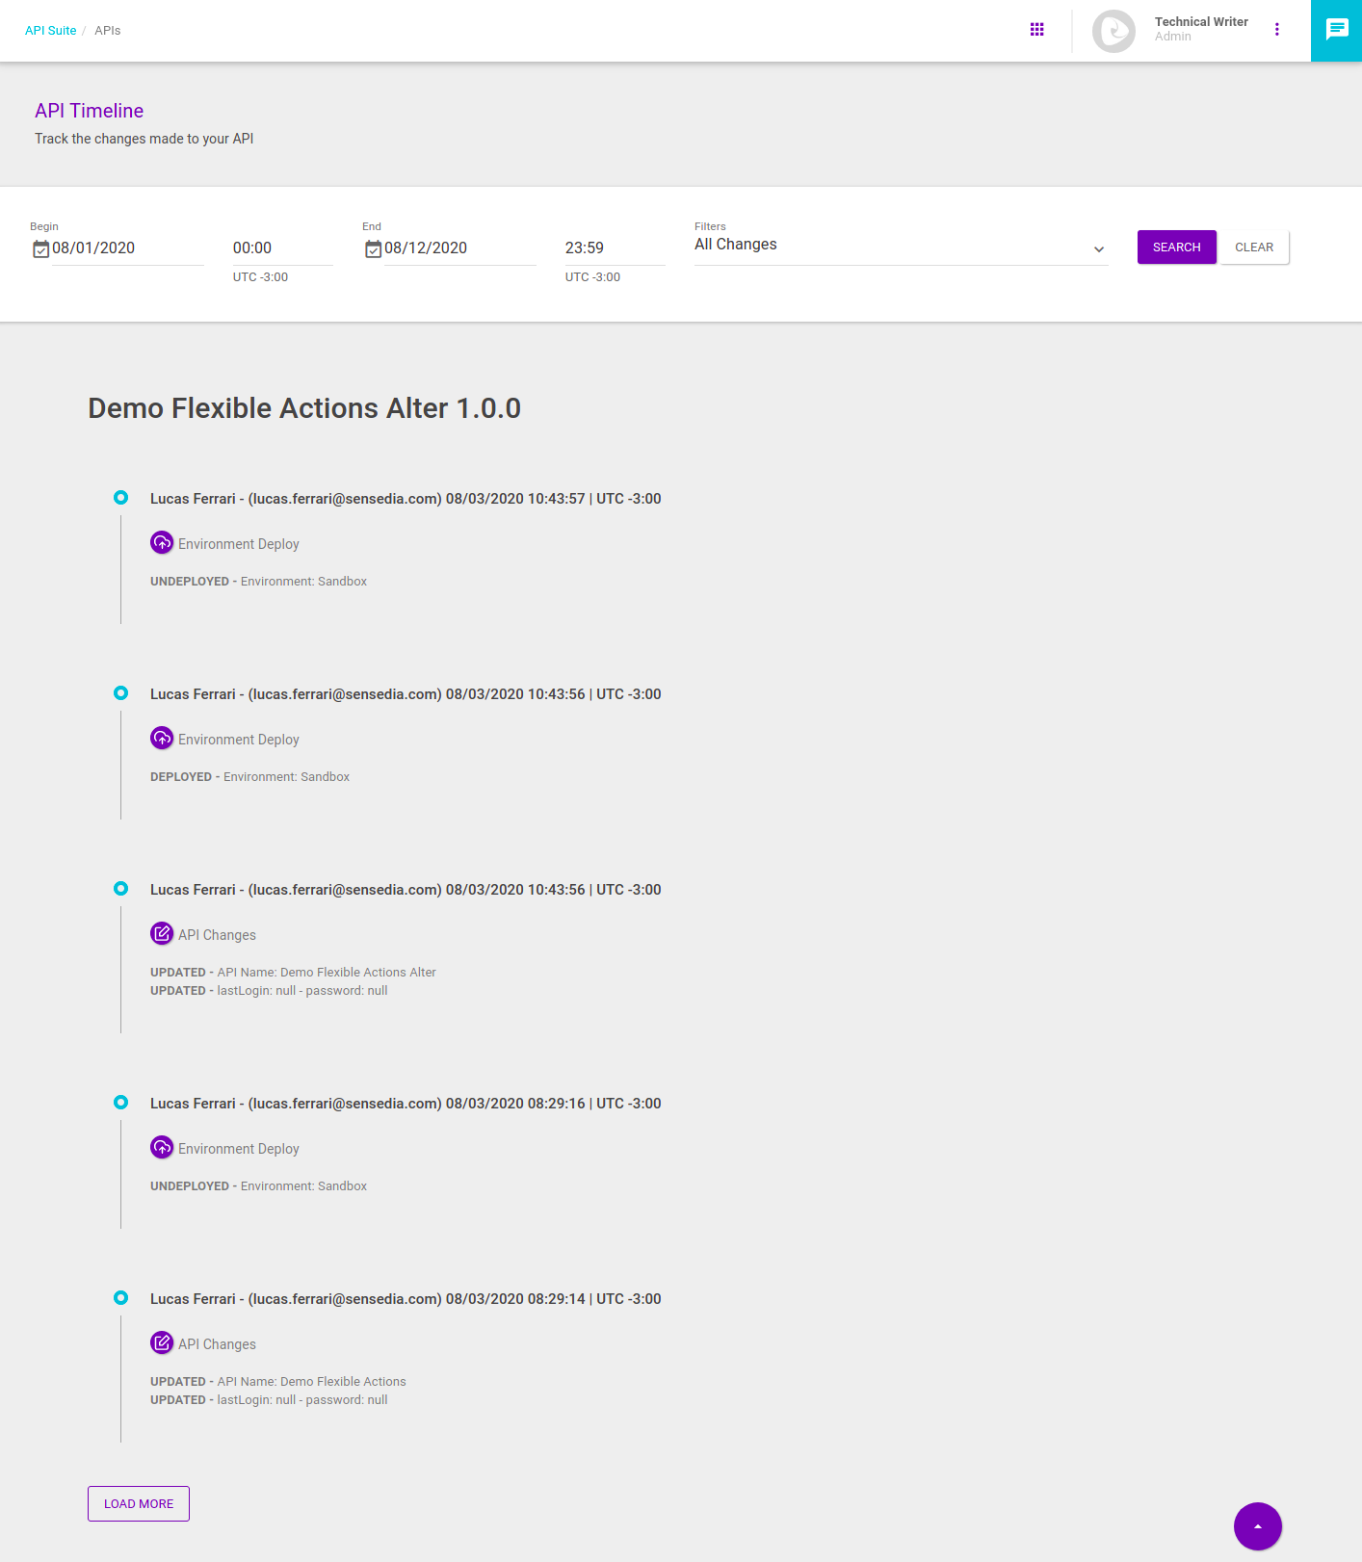Edit the End time field 23:59

click(x=613, y=248)
